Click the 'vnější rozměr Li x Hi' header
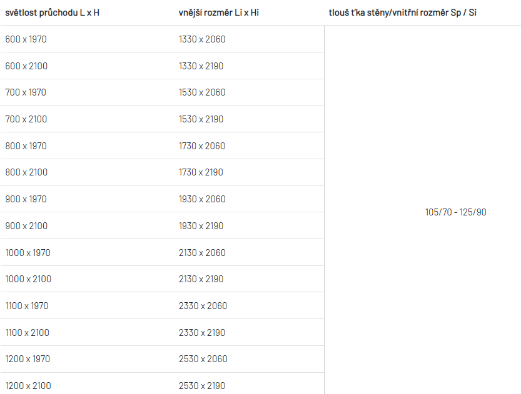Image resolution: width=521 pixels, height=394 pixels. pos(219,12)
